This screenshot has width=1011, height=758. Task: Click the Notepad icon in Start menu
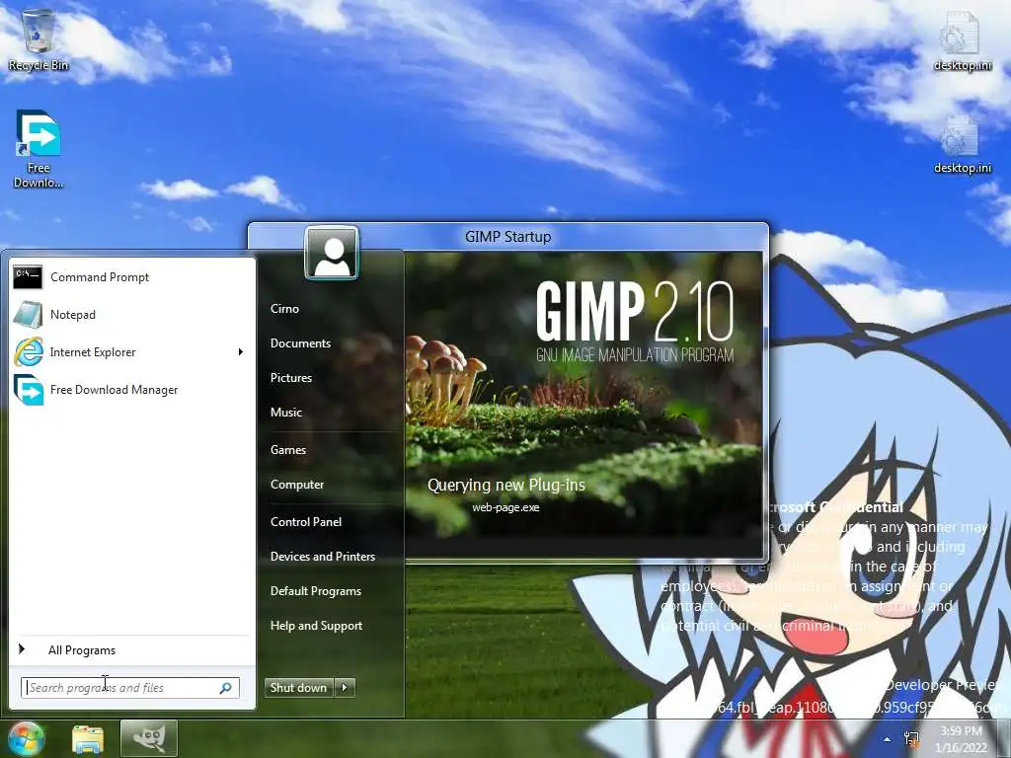coord(28,315)
